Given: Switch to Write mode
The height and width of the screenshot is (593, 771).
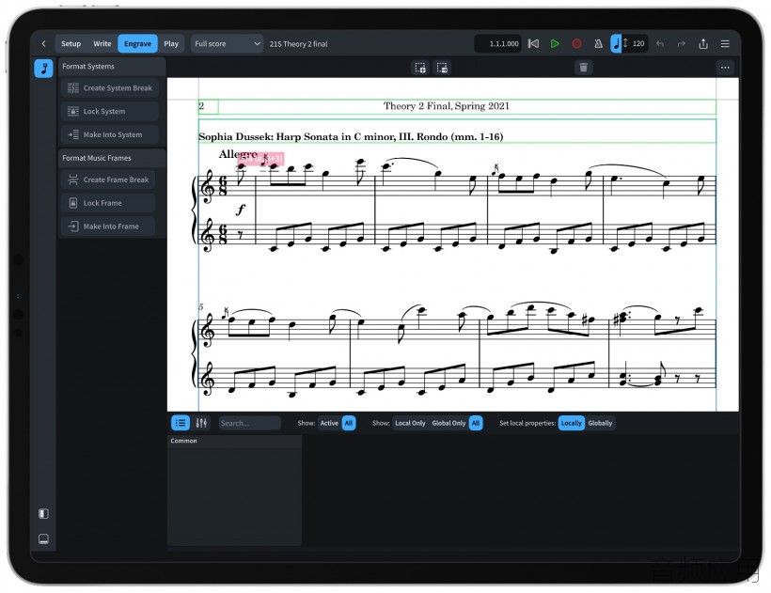Looking at the screenshot, I should coord(102,44).
